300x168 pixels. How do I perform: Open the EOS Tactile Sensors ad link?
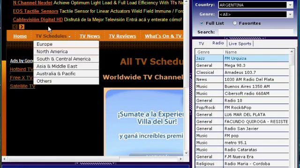pos(36,11)
